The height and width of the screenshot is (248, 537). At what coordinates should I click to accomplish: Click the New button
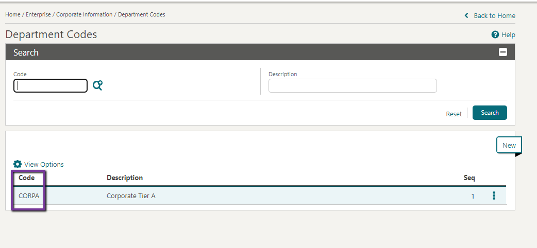pyautogui.click(x=509, y=146)
